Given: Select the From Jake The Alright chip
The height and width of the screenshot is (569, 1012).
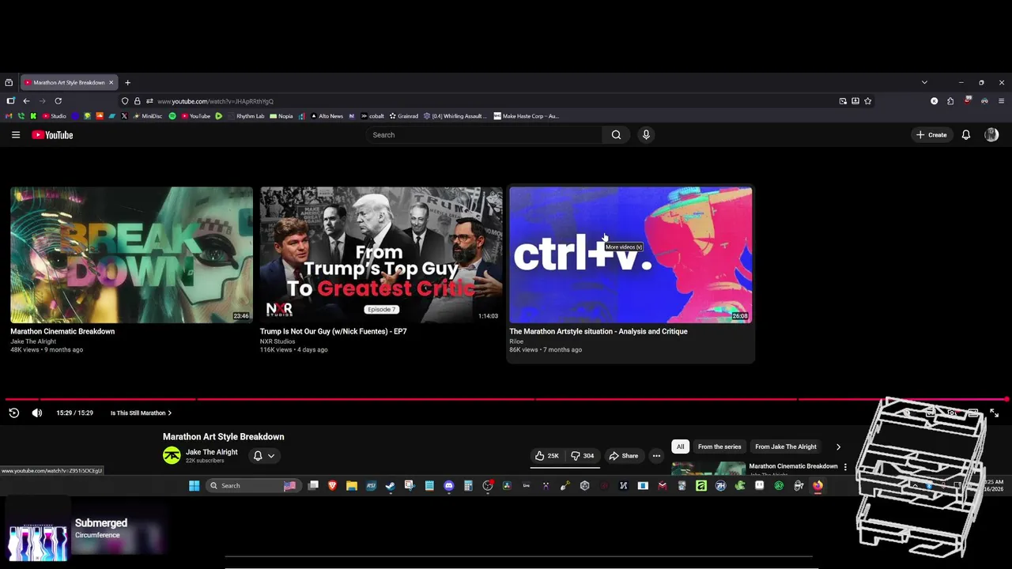Looking at the screenshot, I should pyautogui.click(x=786, y=447).
